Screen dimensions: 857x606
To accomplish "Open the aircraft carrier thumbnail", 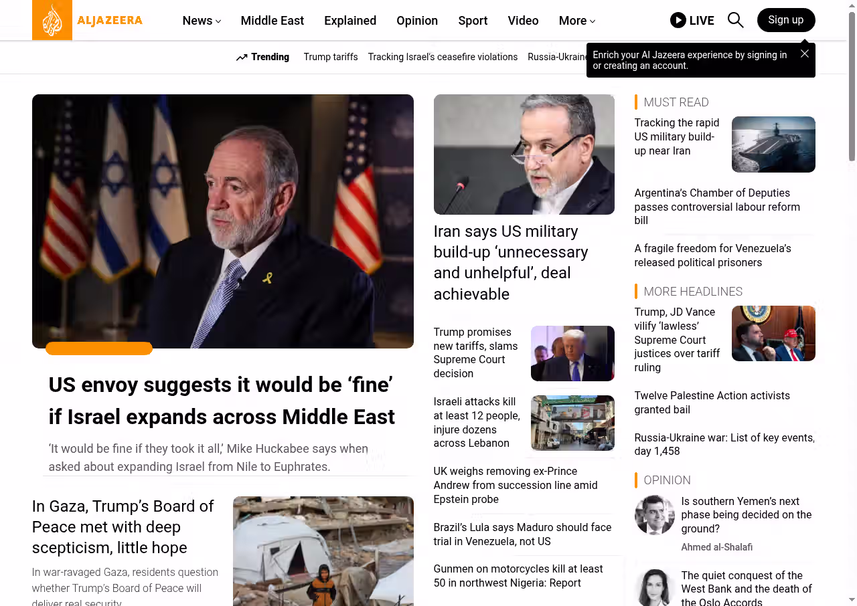I will pyautogui.click(x=773, y=144).
